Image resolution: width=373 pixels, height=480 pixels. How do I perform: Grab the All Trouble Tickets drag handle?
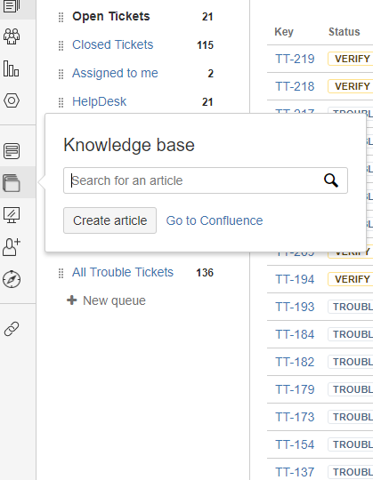pos(61,273)
